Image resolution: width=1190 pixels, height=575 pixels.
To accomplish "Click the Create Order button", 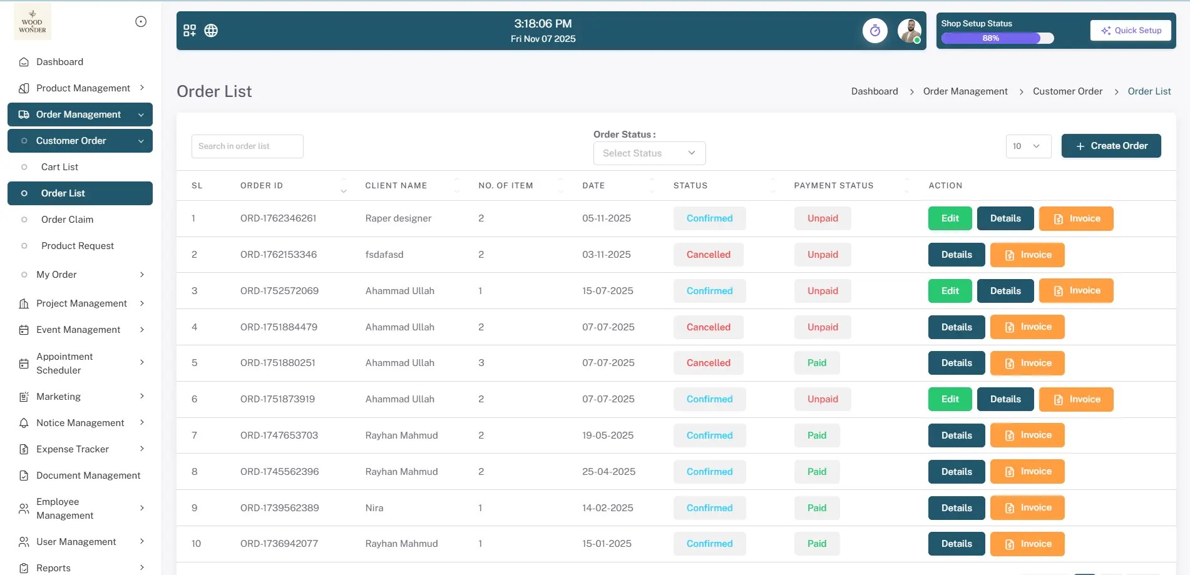I will tap(1111, 146).
